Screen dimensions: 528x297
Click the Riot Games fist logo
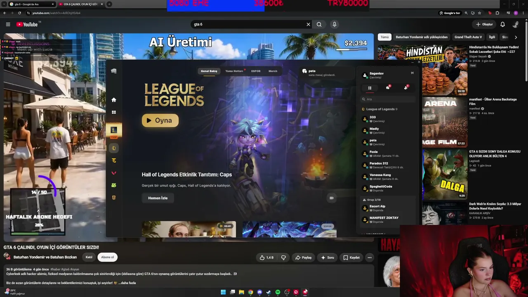tap(113, 71)
